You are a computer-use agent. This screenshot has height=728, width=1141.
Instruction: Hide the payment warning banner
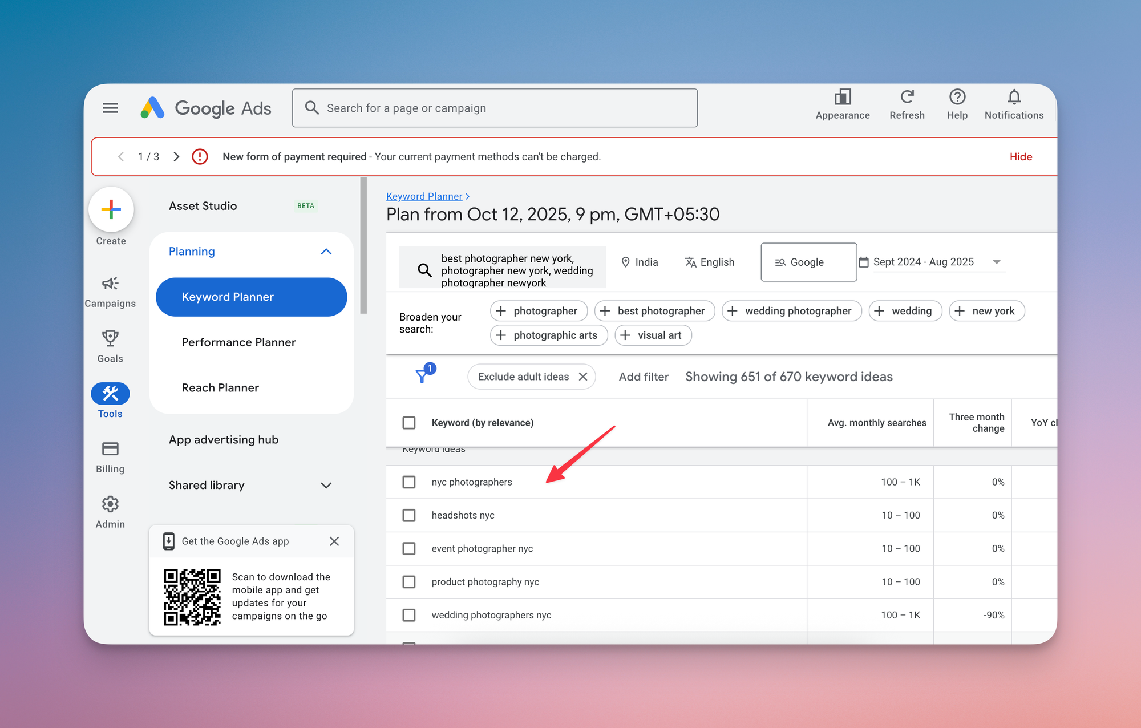pyautogui.click(x=1021, y=157)
